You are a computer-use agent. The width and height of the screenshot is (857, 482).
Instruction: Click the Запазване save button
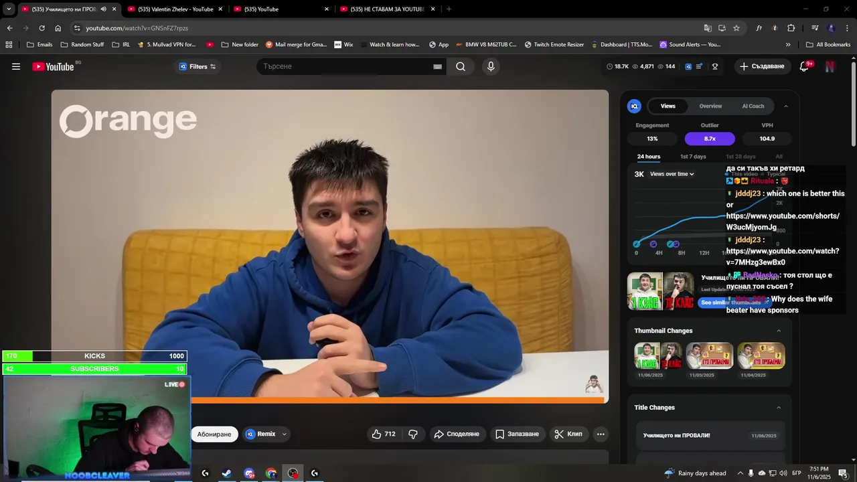(x=517, y=434)
